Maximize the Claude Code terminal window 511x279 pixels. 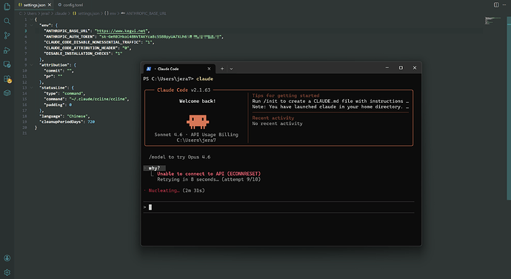tap(401, 68)
